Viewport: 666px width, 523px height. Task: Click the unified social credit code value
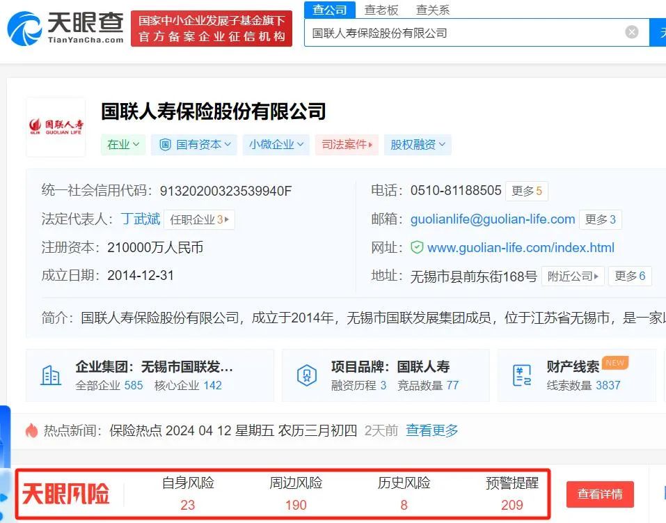[225, 191]
